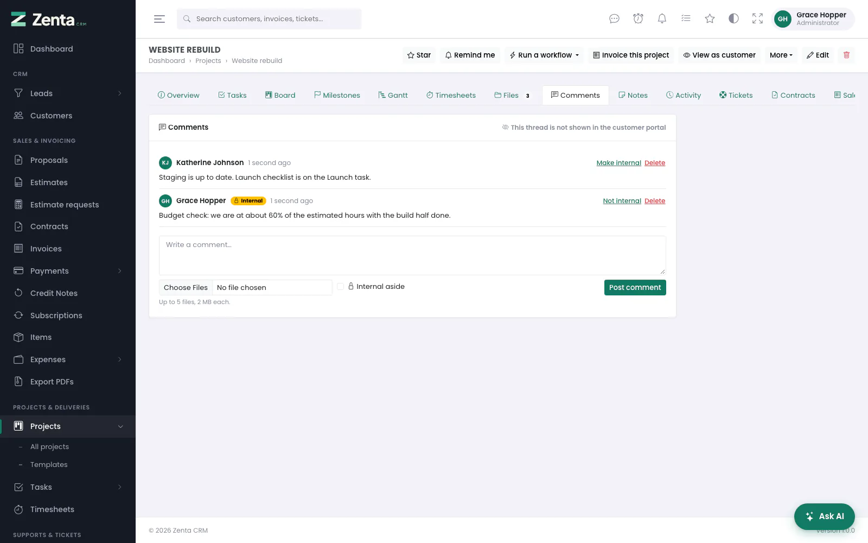This screenshot has height=543, width=868.
Task: Toggle the sidebar hamburger menu
Action: click(x=159, y=19)
